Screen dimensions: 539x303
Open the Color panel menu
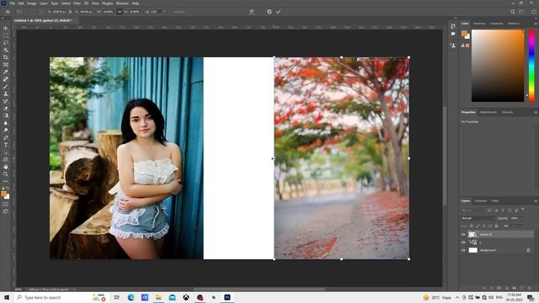[x=536, y=24]
